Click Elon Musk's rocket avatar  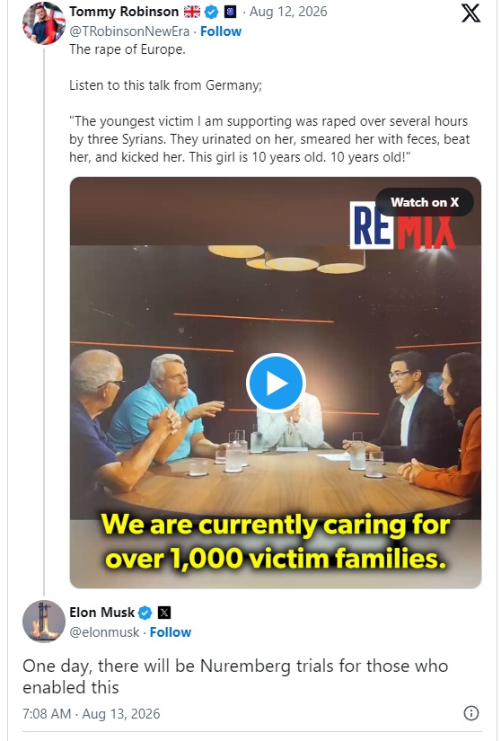[44, 622]
